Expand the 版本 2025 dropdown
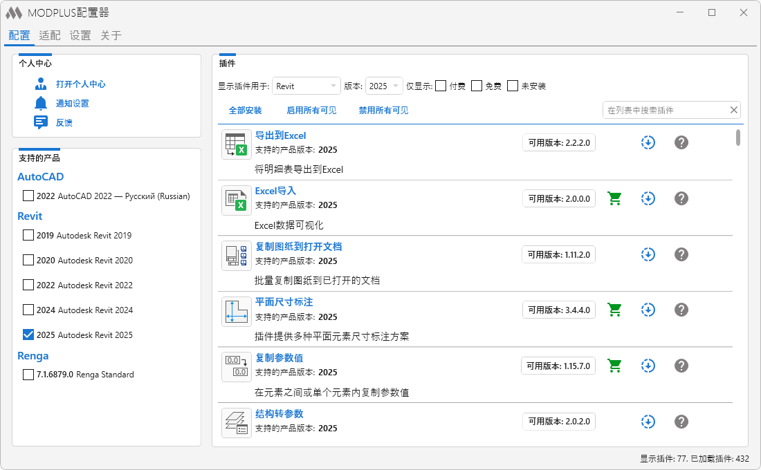 tap(384, 86)
